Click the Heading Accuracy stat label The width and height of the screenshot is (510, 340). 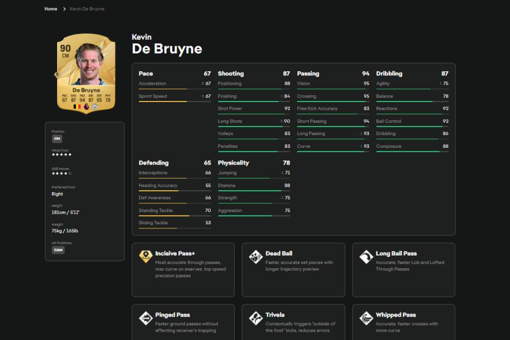click(x=158, y=186)
